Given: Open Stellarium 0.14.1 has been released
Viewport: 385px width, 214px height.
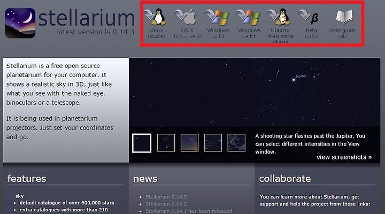Looking at the screenshot, I should coord(189,211).
